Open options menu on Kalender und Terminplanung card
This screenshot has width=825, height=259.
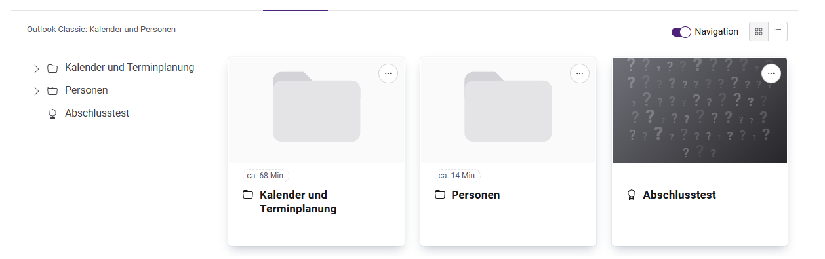388,73
